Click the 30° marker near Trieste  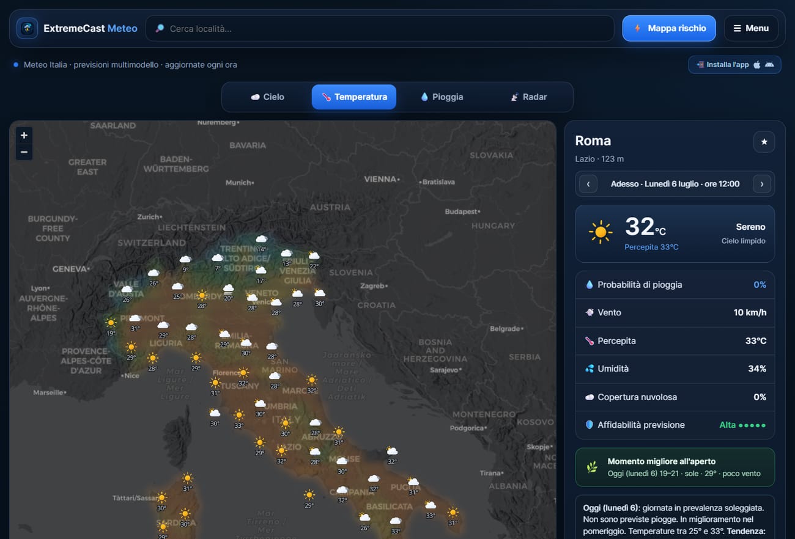click(x=319, y=296)
